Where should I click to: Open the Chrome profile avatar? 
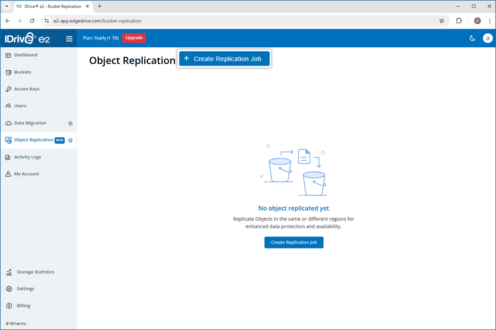(x=477, y=21)
